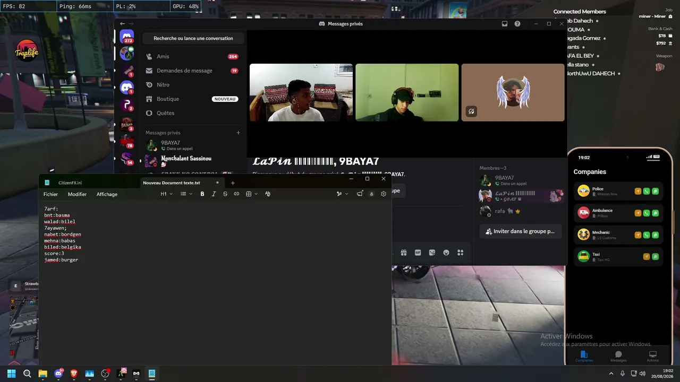Open the table dropdown in Notepad
Viewport: 680px width, 382px height.
pos(252,194)
